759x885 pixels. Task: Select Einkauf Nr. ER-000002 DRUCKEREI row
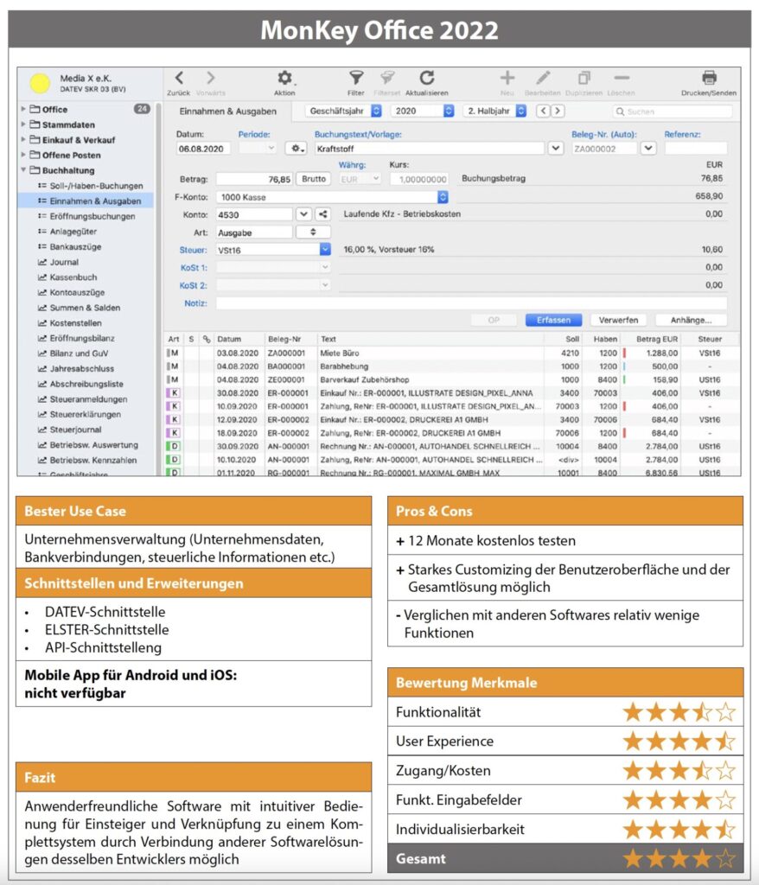[x=452, y=420]
